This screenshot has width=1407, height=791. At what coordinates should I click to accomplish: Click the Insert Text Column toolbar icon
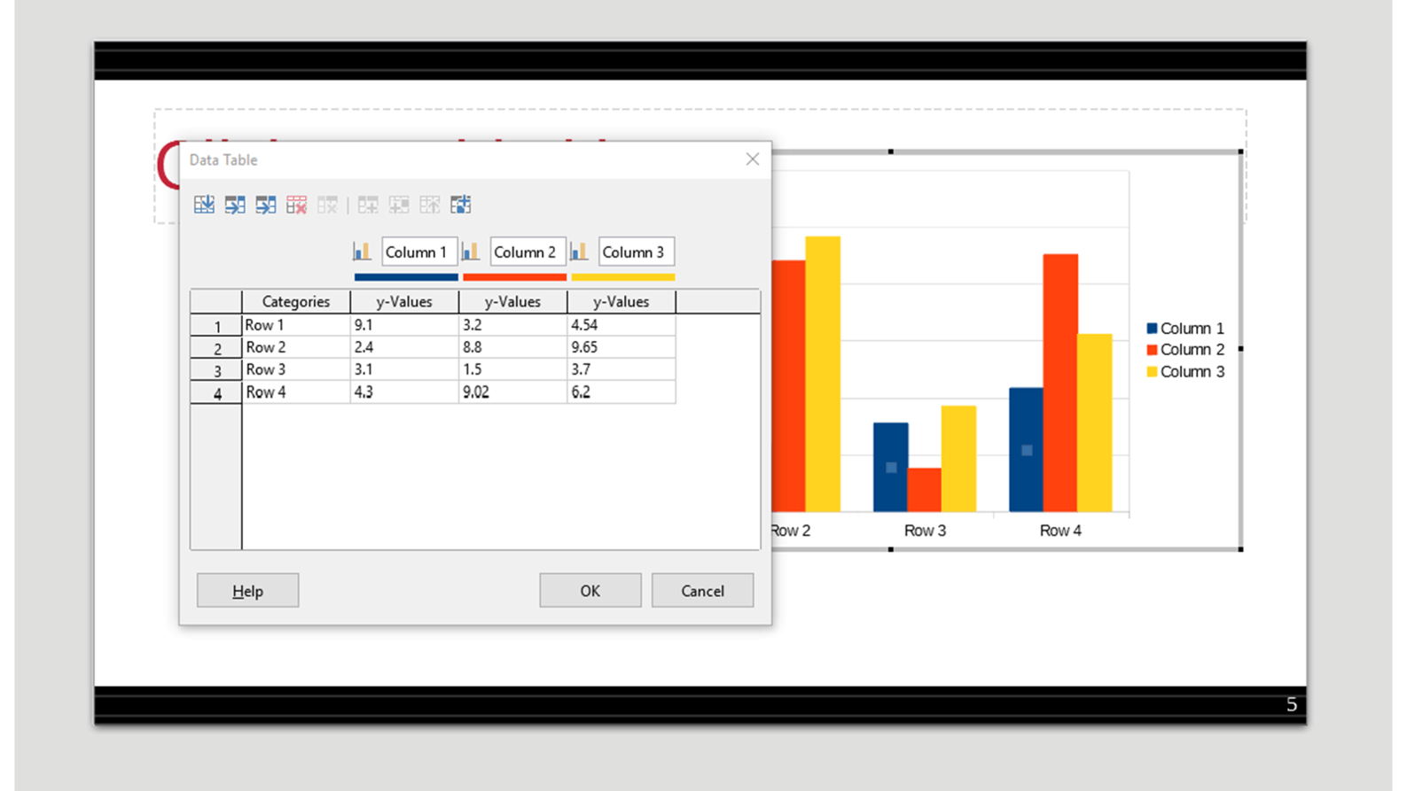pos(266,205)
